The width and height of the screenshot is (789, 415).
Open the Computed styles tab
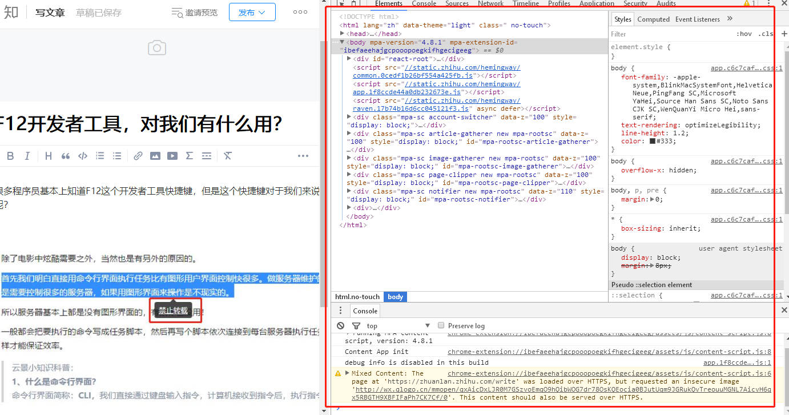point(653,19)
